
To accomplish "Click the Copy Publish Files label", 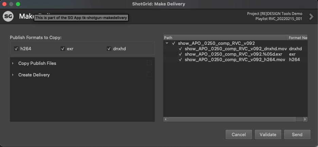I will pos(37,63).
